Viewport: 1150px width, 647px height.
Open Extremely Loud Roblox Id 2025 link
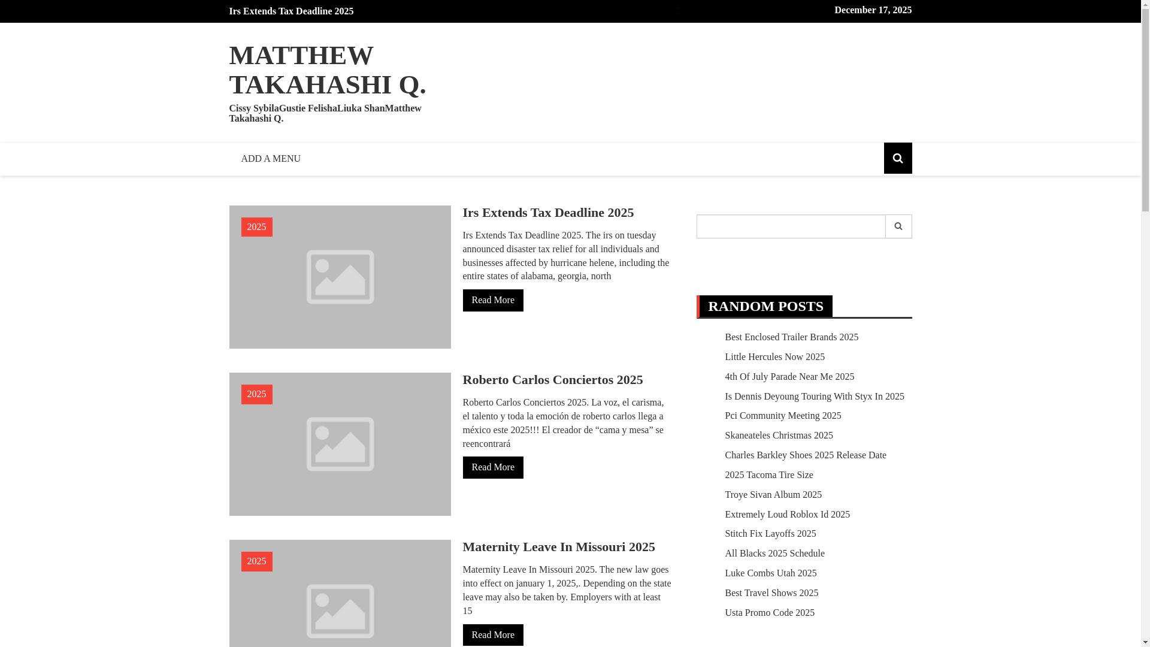click(x=787, y=515)
